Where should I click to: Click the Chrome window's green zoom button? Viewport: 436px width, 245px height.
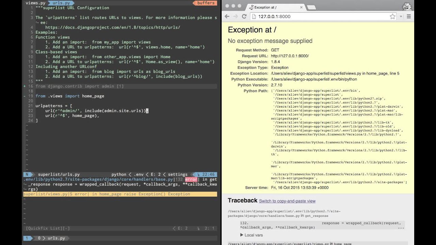coord(239,6)
